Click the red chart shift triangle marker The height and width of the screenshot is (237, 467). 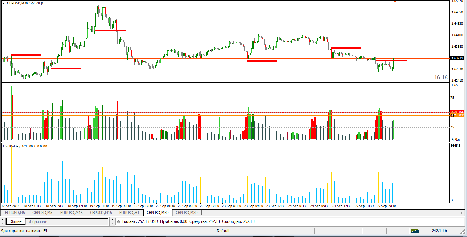[395, 1]
